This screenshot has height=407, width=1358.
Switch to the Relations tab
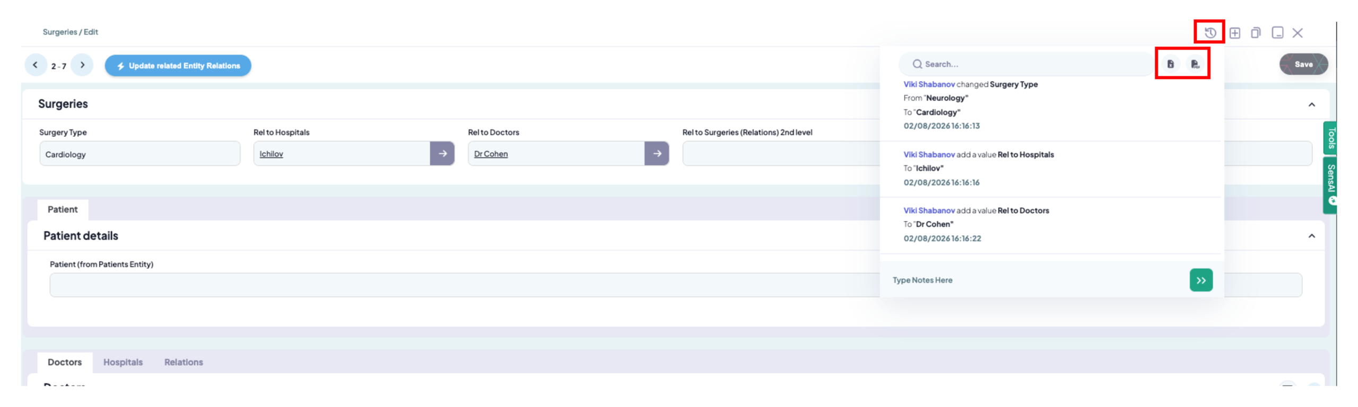[x=184, y=362]
